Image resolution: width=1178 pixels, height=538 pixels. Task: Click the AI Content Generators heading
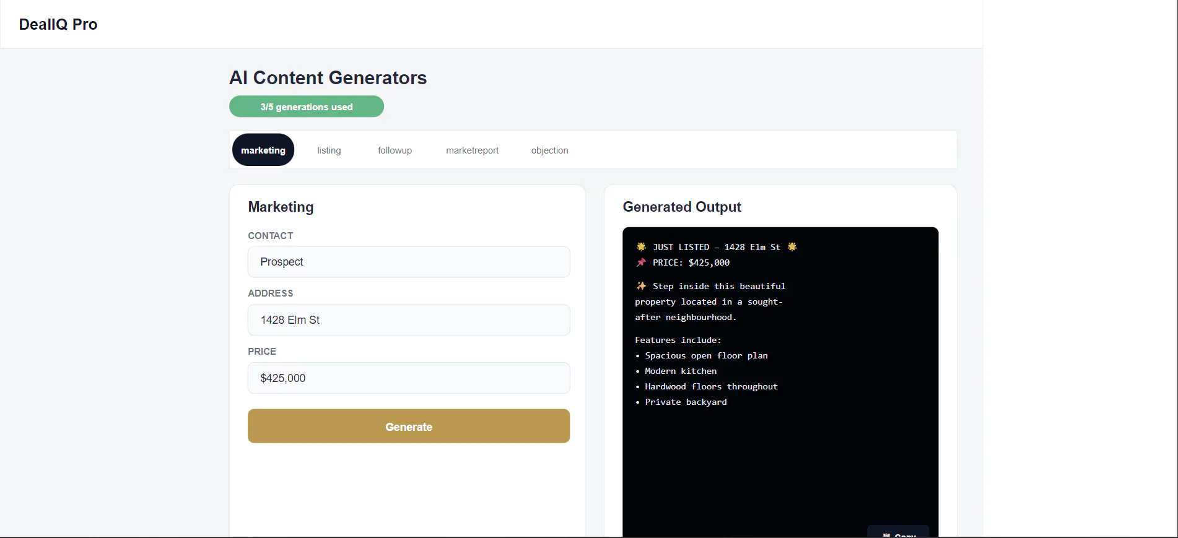coord(328,78)
